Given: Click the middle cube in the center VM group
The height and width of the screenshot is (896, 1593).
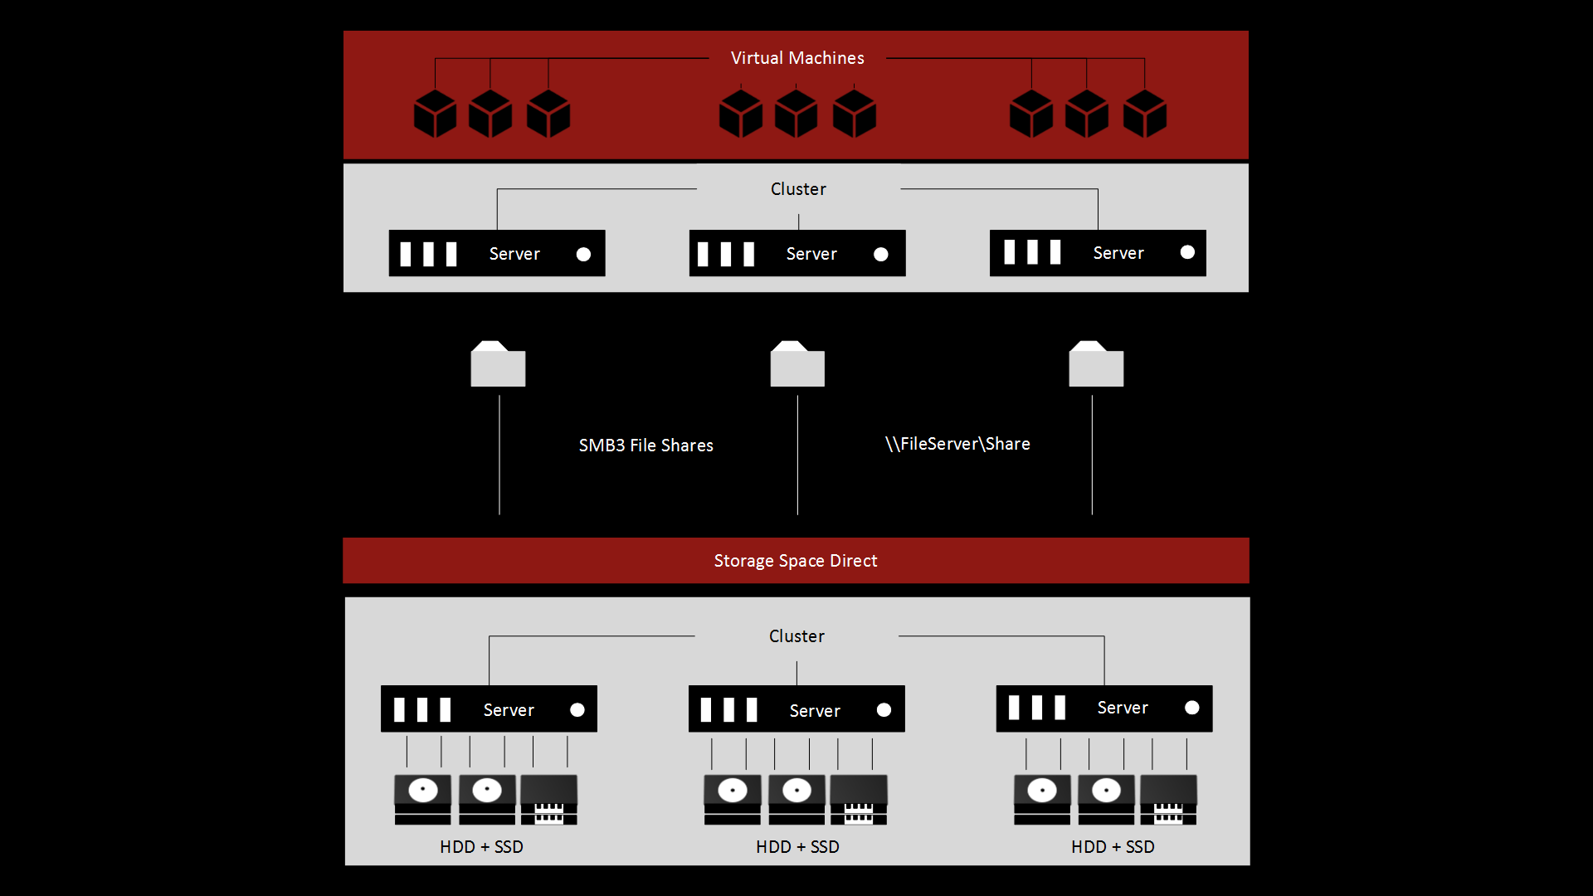Looking at the screenshot, I should point(796,114).
